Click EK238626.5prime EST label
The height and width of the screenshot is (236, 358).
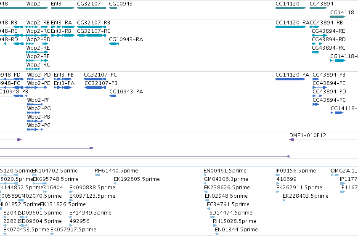(x=227, y=188)
